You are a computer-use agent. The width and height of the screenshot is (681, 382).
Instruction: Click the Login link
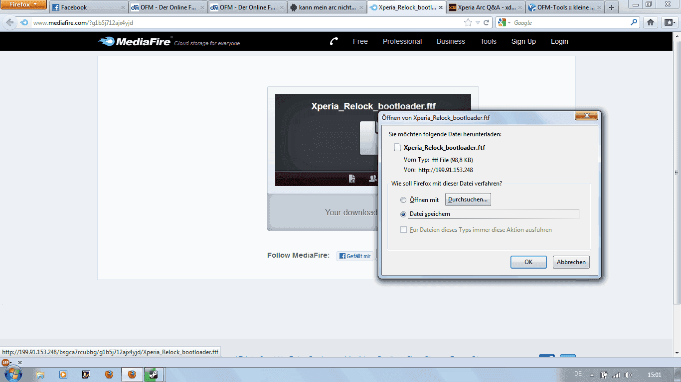pyautogui.click(x=559, y=41)
